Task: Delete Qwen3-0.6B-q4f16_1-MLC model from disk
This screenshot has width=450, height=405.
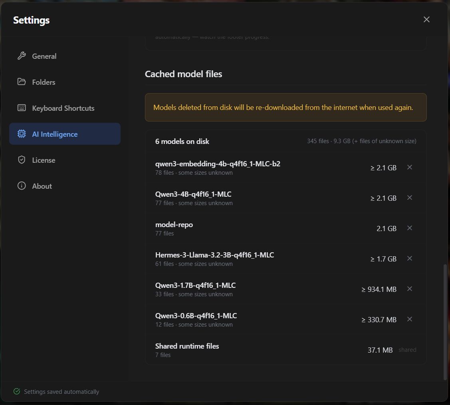Action: [x=410, y=319]
